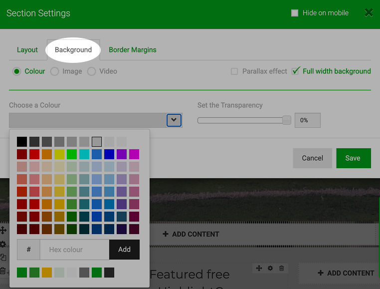Choose the bright green swatch
The width and height of the screenshot is (380, 289).
(72, 154)
